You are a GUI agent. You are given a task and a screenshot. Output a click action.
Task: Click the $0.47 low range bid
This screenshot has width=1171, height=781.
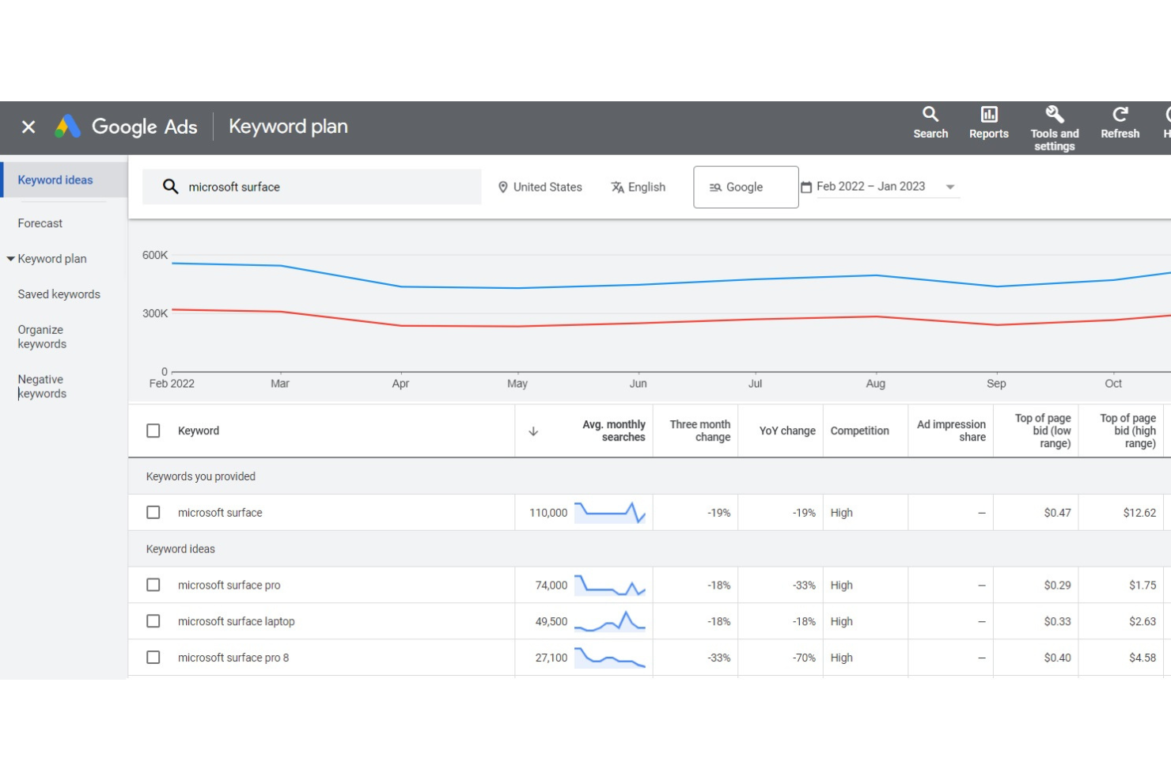pos(1057,513)
